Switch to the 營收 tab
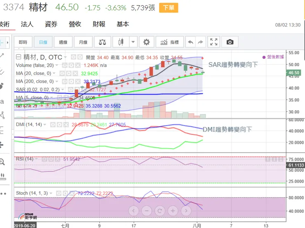The height and width of the screenshot is (228, 305). pos(75,24)
